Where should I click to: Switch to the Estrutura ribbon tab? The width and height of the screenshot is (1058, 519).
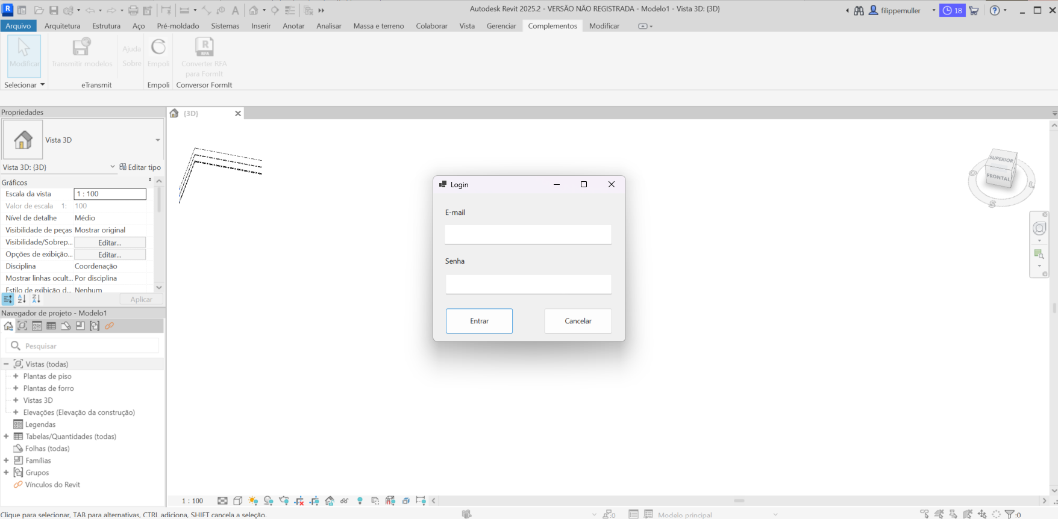[106, 26]
